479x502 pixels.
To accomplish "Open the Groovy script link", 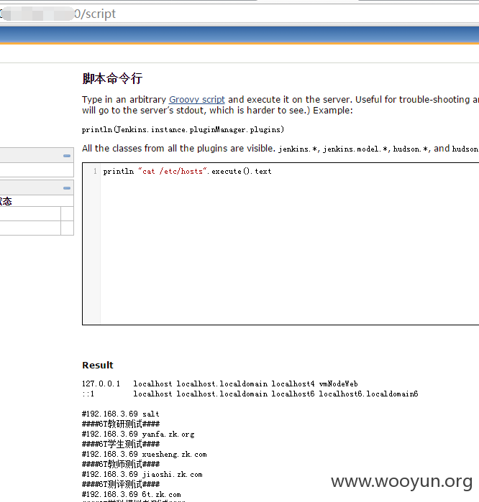I will click(197, 100).
